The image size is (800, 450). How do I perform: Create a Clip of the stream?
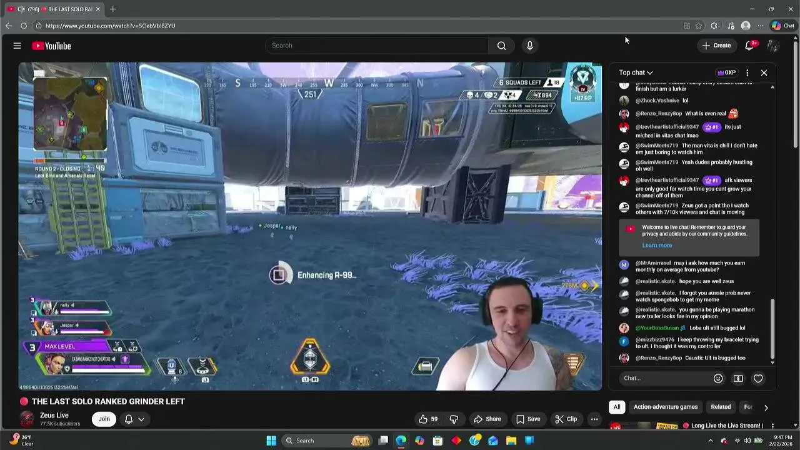click(x=566, y=419)
